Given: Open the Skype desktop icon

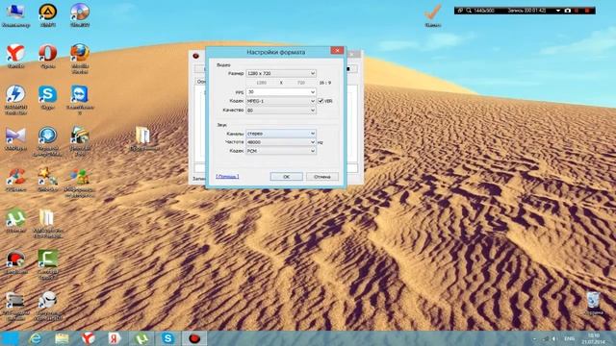Looking at the screenshot, I should (x=47, y=97).
